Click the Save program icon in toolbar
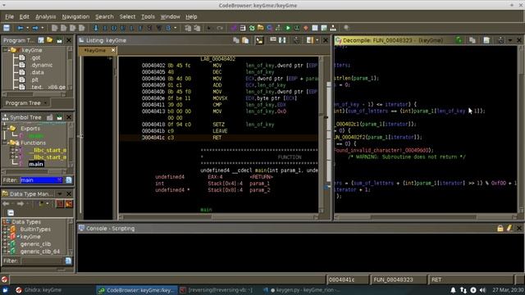The width and height of the screenshot is (525, 295). click(x=7, y=28)
